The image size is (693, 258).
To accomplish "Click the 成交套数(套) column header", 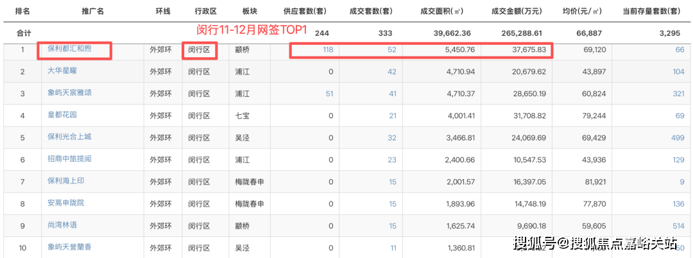I will click(374, 12).
